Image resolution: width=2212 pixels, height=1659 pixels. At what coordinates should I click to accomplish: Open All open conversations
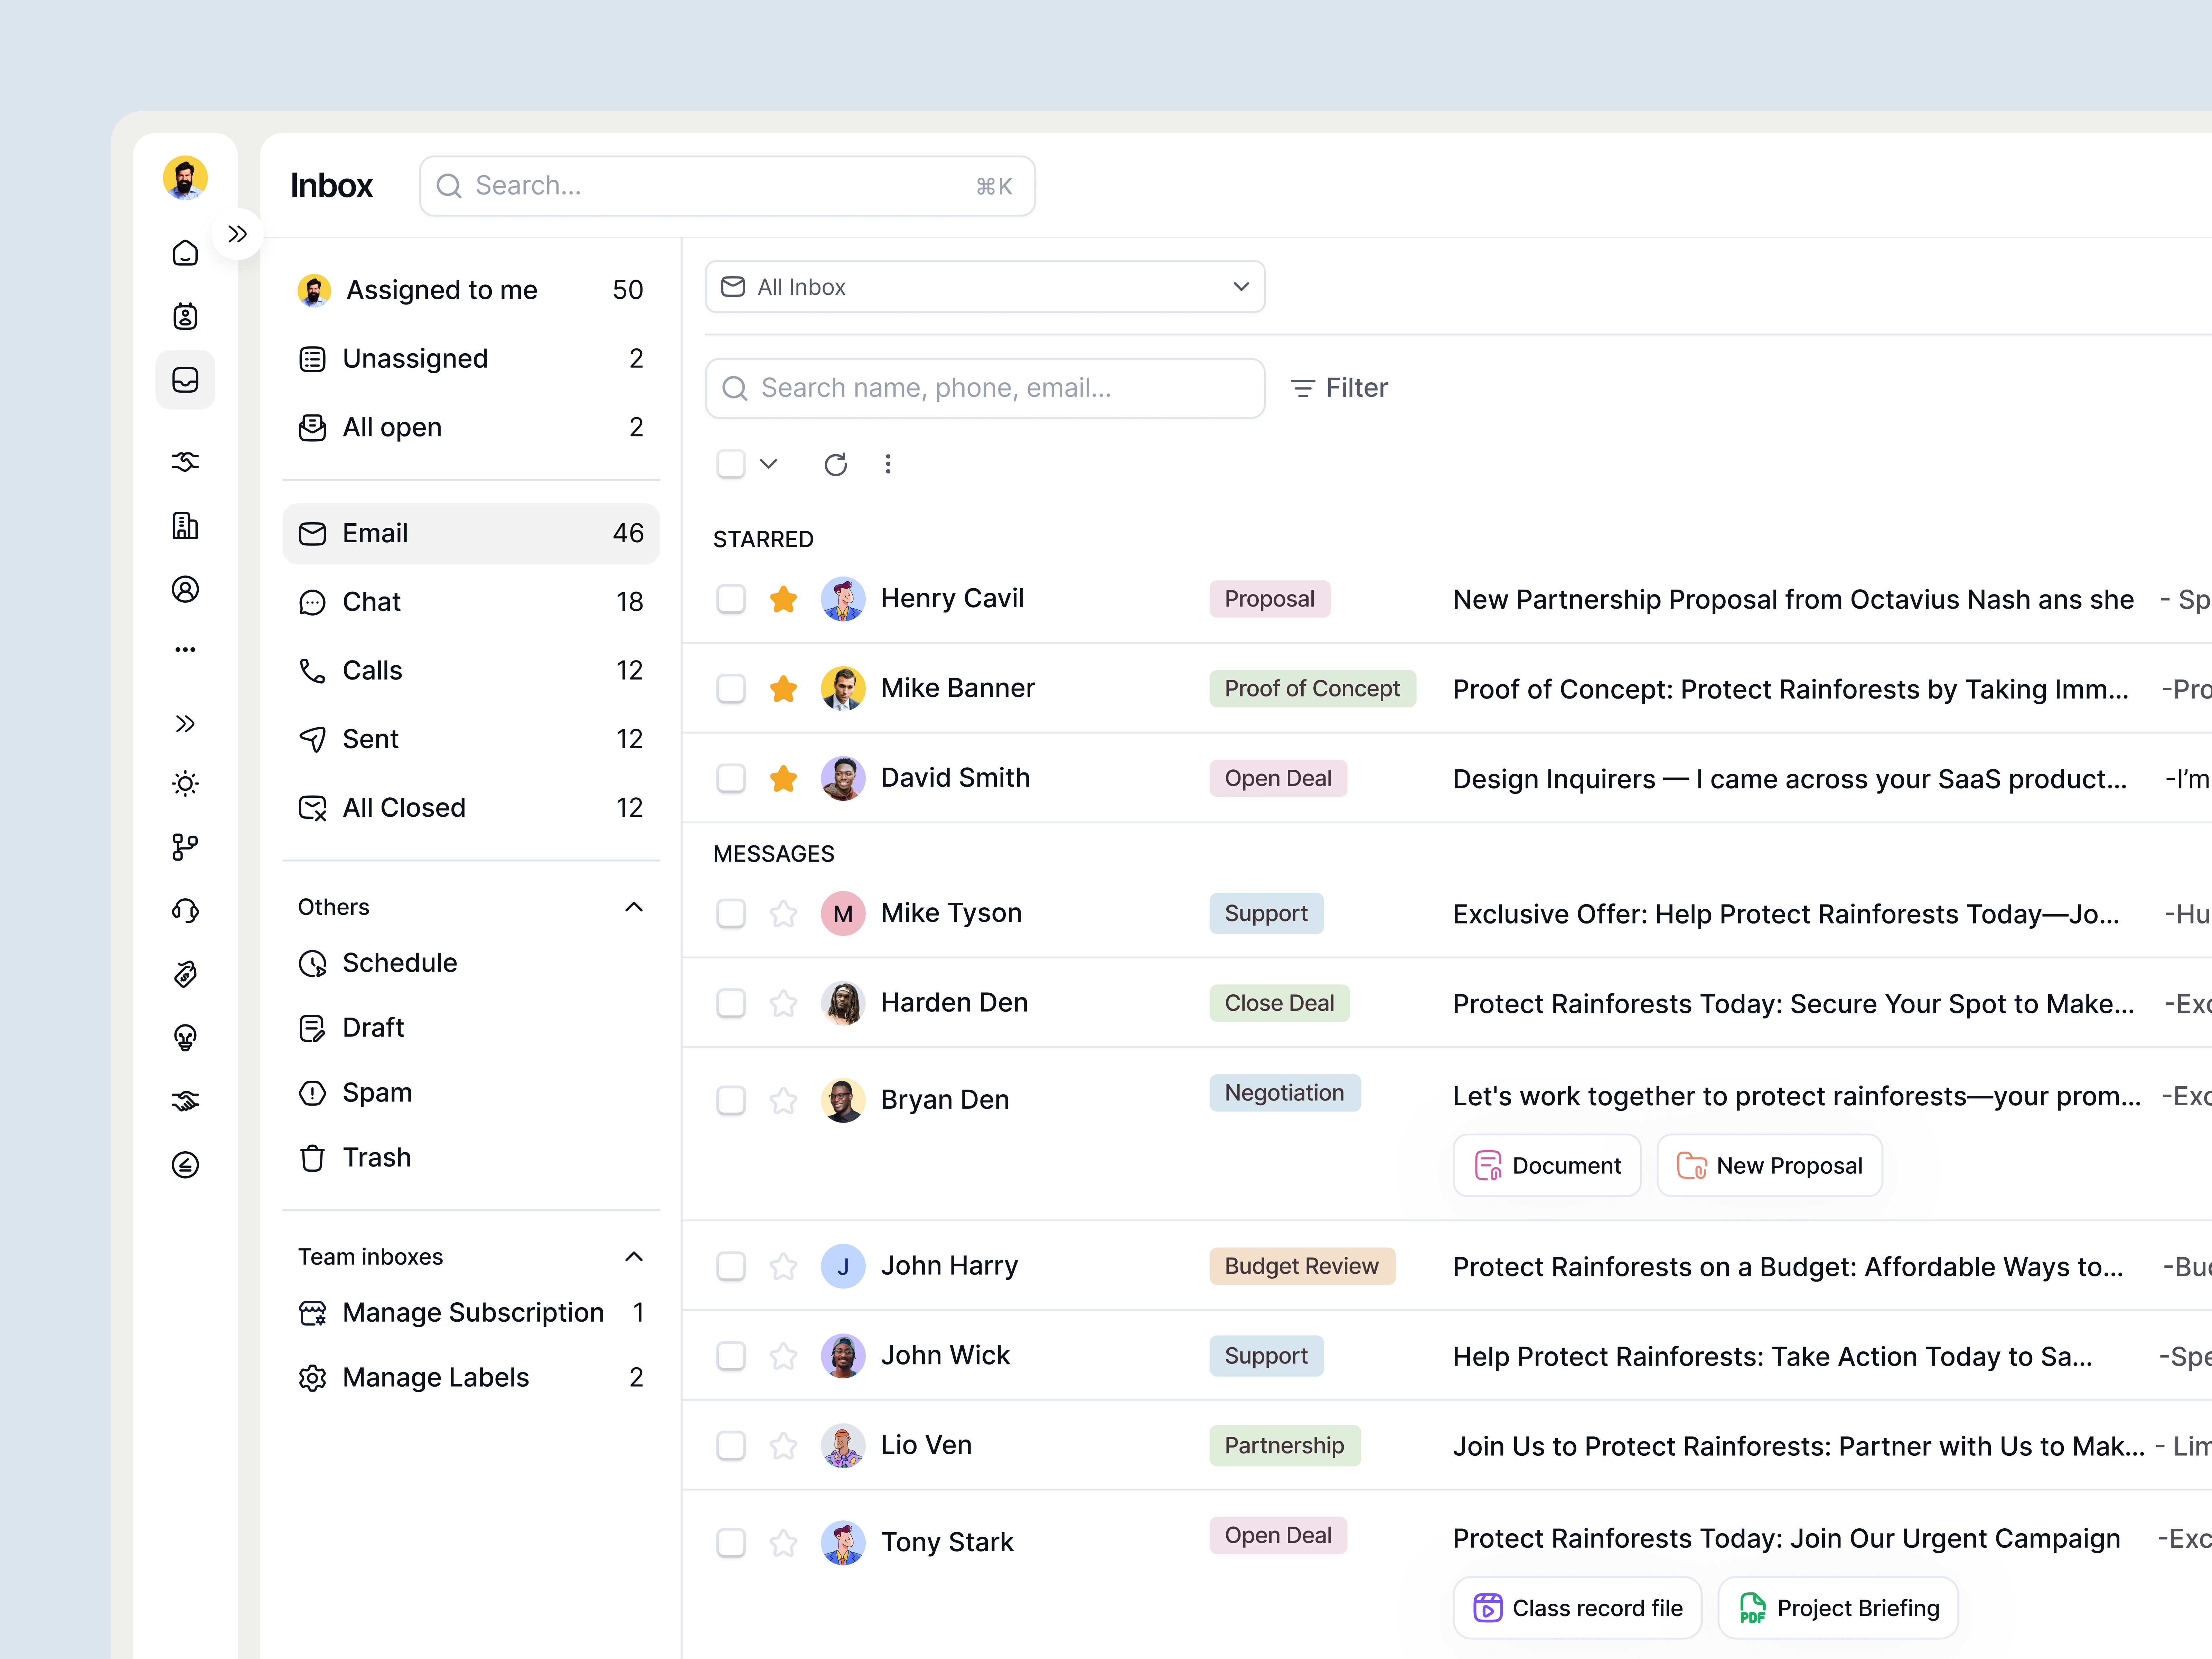(x=471, y=428)
